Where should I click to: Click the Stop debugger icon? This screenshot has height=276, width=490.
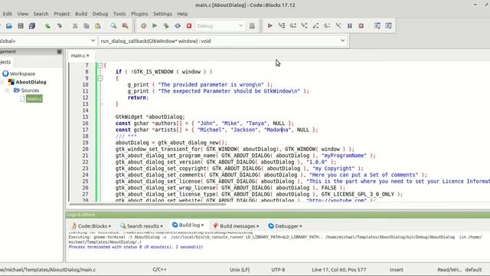[361, 26]
